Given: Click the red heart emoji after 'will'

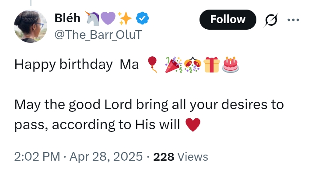Looking at the screenshot, I should tap(193, 125).
